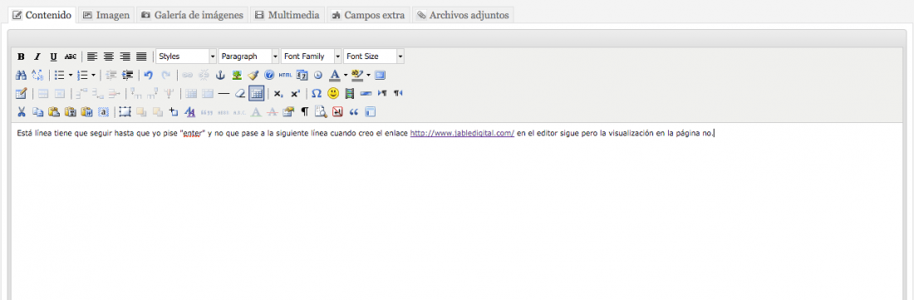Insert anchor icon
The height and width of the screenshot is (300, 914).
220,75
